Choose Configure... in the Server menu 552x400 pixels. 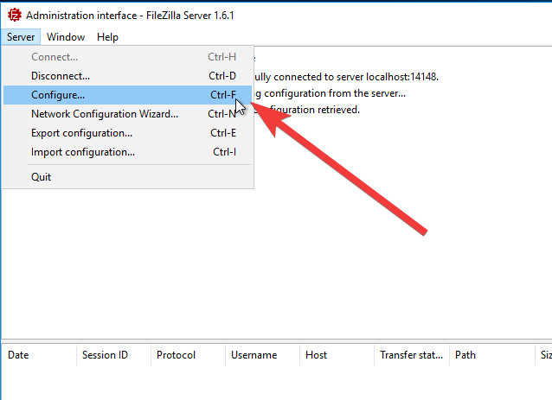[x=58, y=95]
